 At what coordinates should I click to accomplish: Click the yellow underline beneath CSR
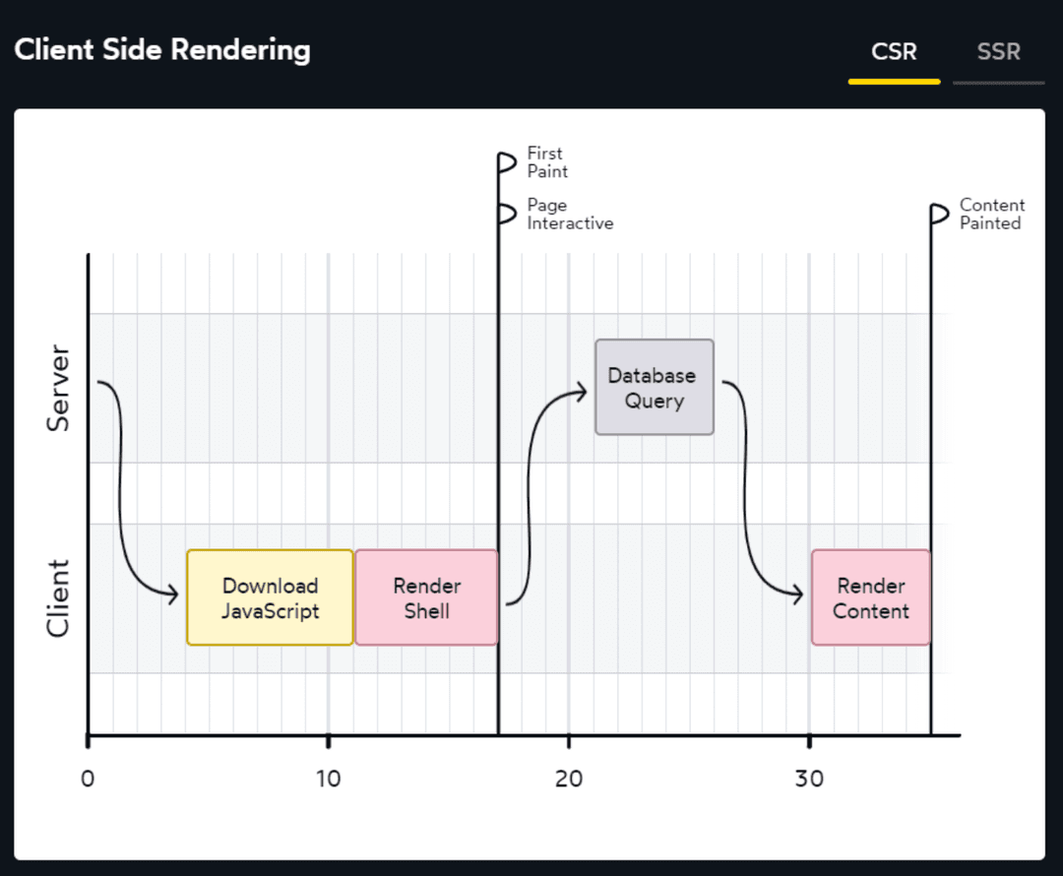(x=894, y=82)
